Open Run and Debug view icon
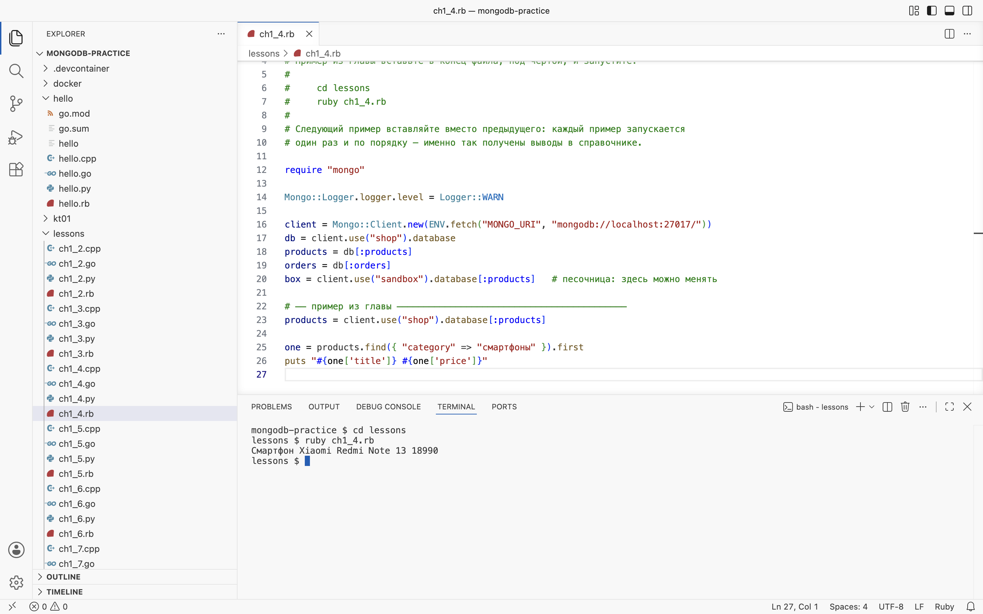The width and height of the screenshot is (983, 614). (x=16, y=137)
